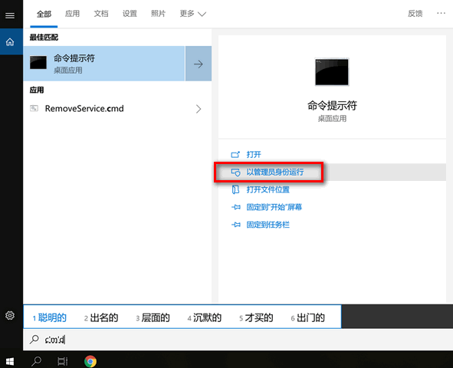Open settings gear in search sidebar

(x=10, y=315)
